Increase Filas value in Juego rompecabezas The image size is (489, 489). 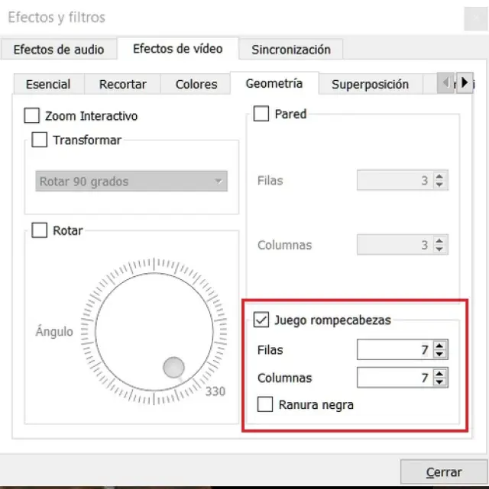tap(439, 346)
